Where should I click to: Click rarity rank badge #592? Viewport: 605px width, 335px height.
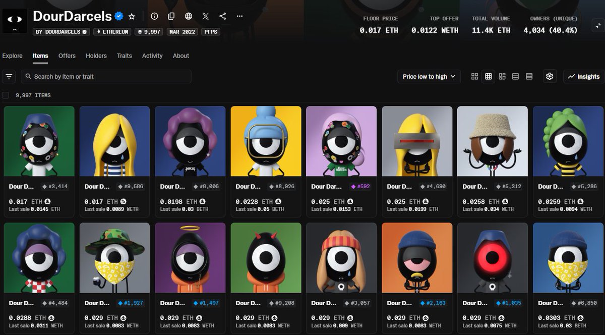tap(360, 187)
